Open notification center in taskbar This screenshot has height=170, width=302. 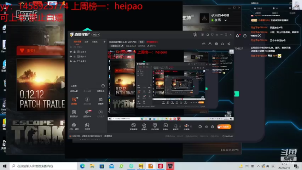point(296,166)
